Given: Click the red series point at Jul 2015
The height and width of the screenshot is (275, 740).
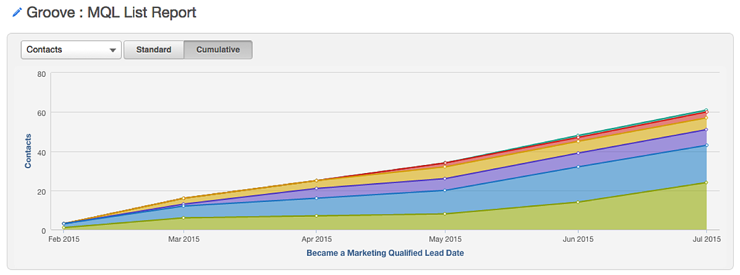Looking at the screenshot, I should click(x=706, y=112).
